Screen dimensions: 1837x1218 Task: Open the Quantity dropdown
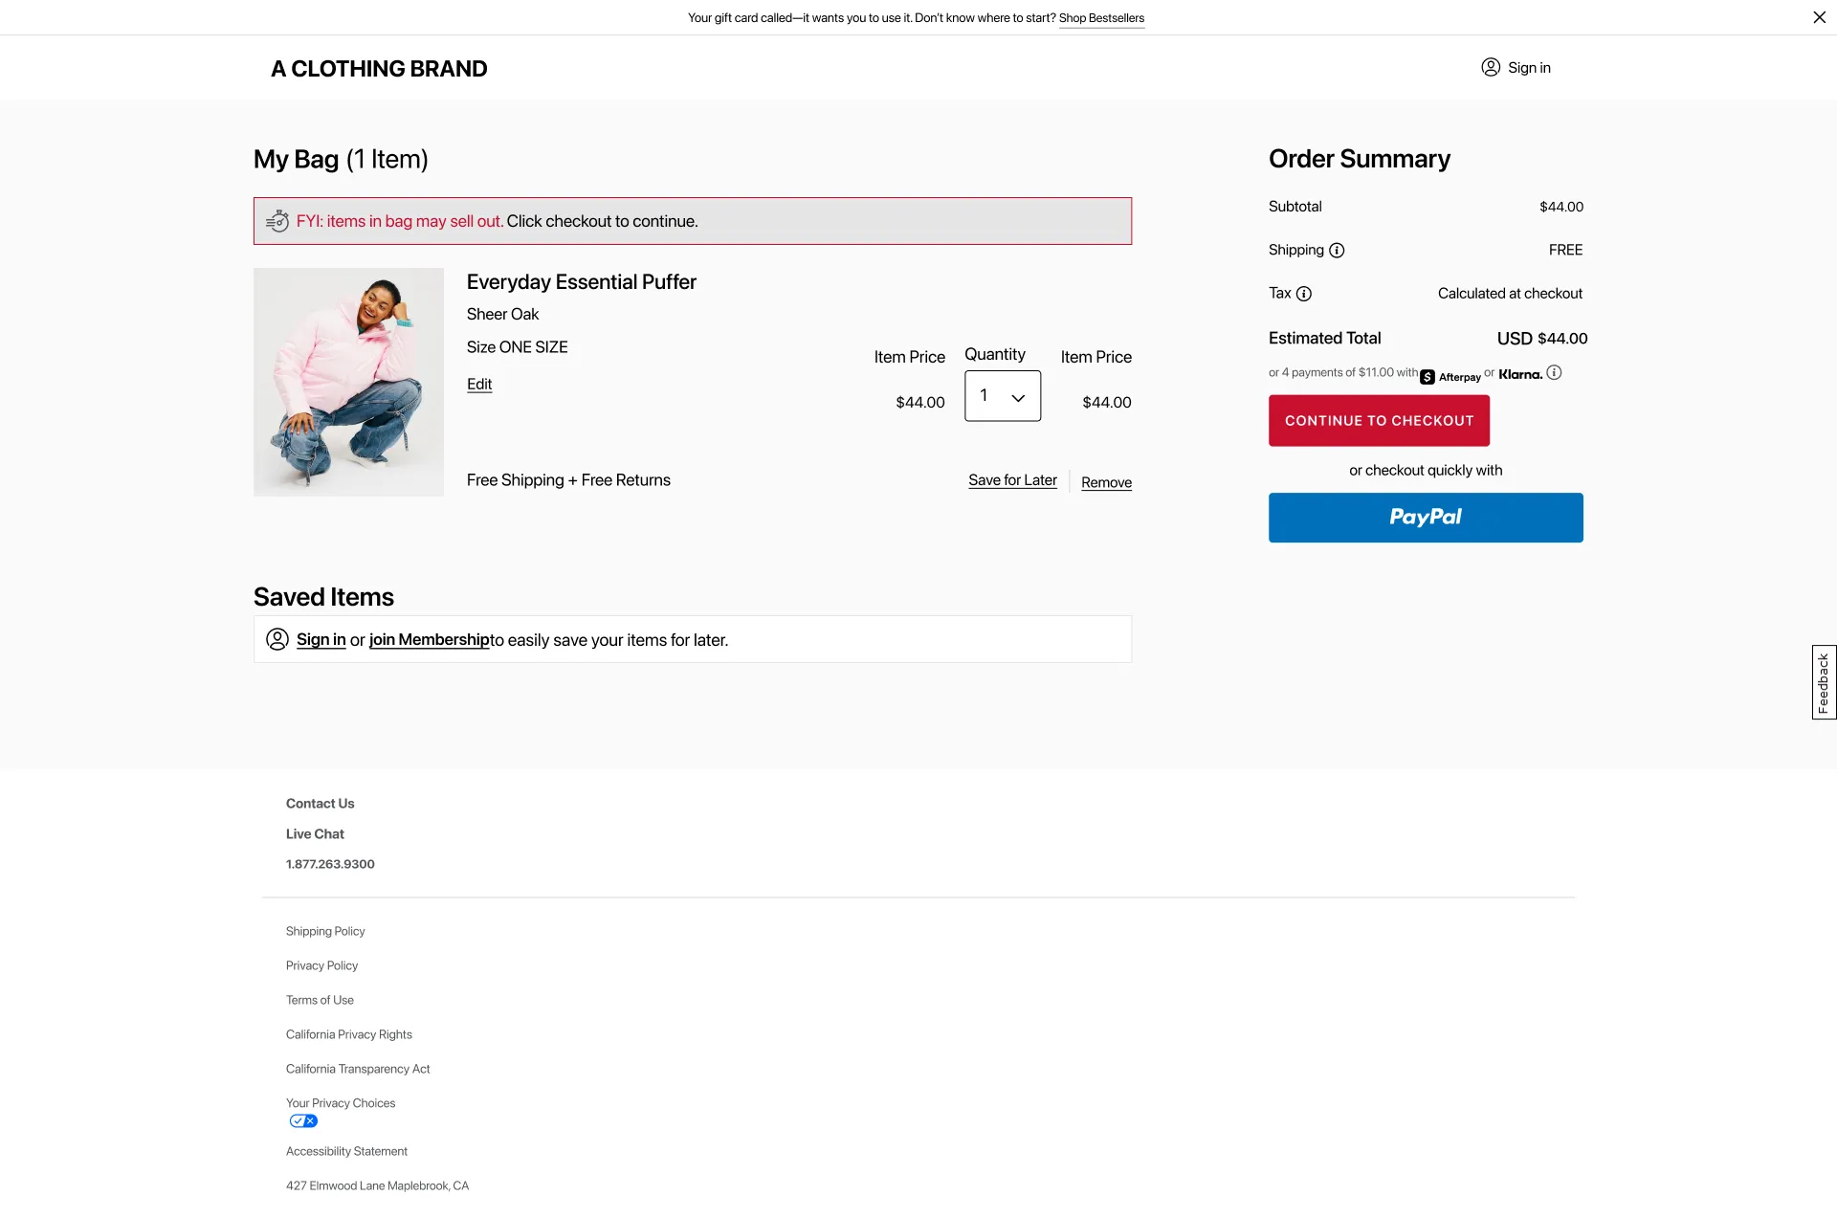click(1002, 396)
